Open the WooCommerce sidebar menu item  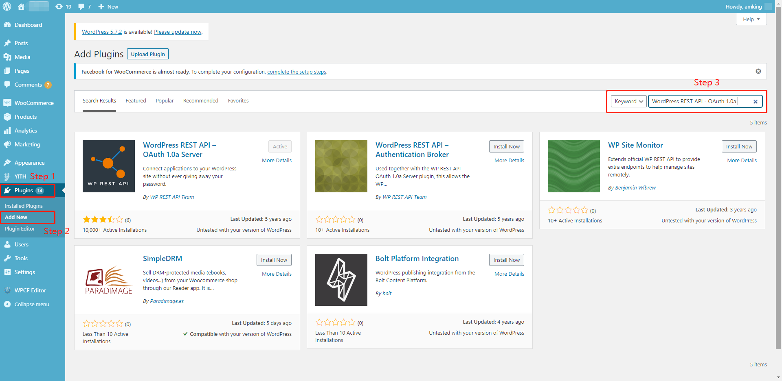[x=34, y=103]
